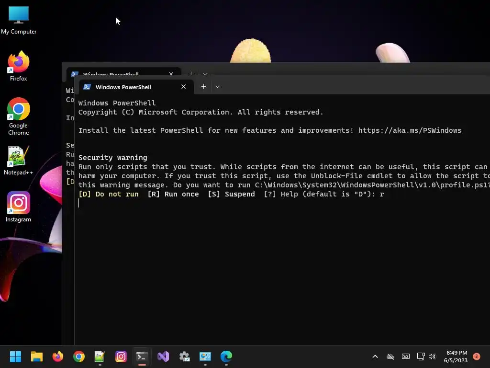
Task: Select the background PowerShell window's tab
Action: [x=124, y=72]
